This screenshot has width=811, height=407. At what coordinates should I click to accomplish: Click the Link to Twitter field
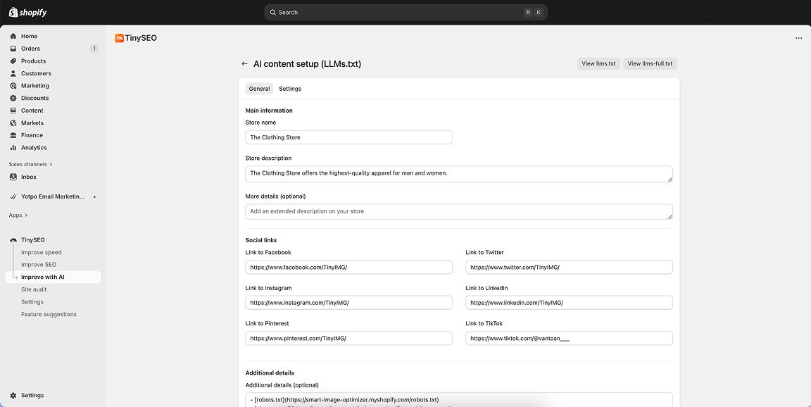click(x=569, y=268)
